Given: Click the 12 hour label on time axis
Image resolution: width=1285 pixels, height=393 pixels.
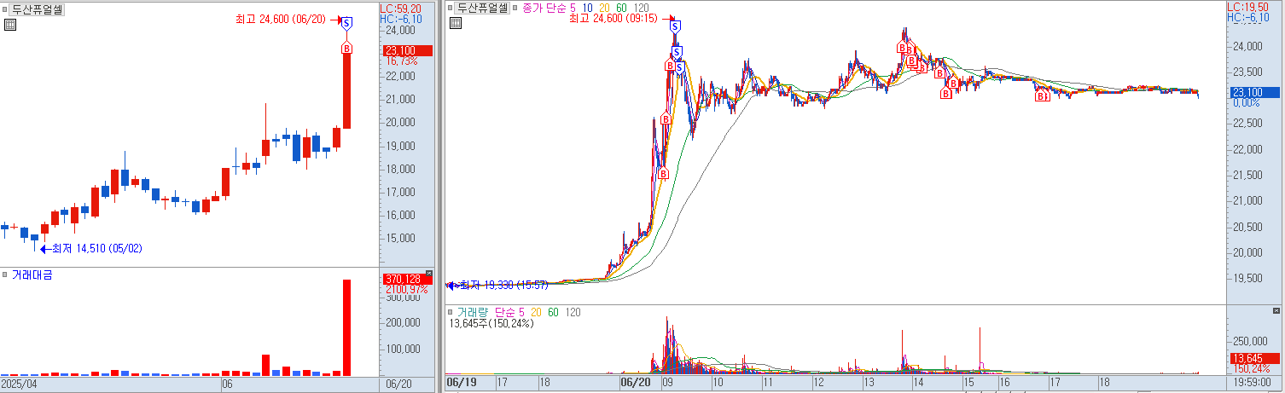Looking at the screenshot, I should [818, 384].
